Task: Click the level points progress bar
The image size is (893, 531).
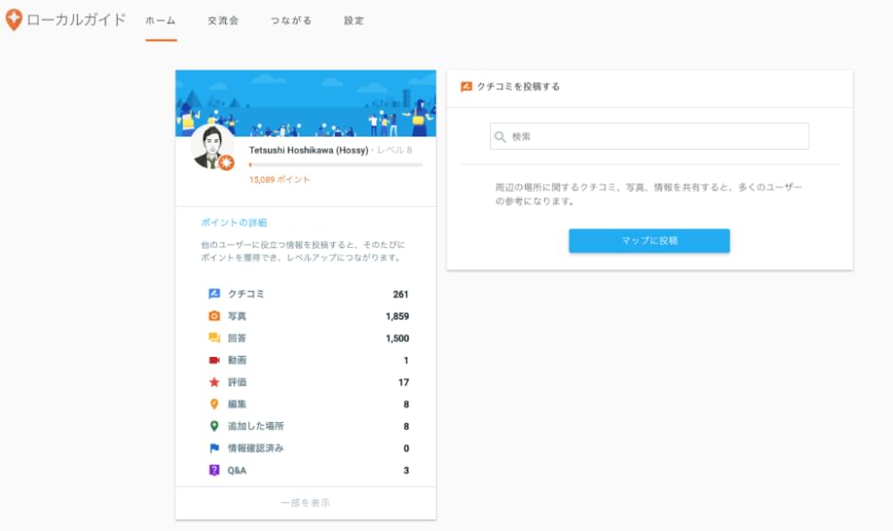Action: (336, 165)
